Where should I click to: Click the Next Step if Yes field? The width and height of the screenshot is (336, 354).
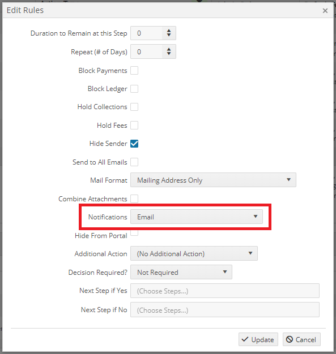pos(225,291)
